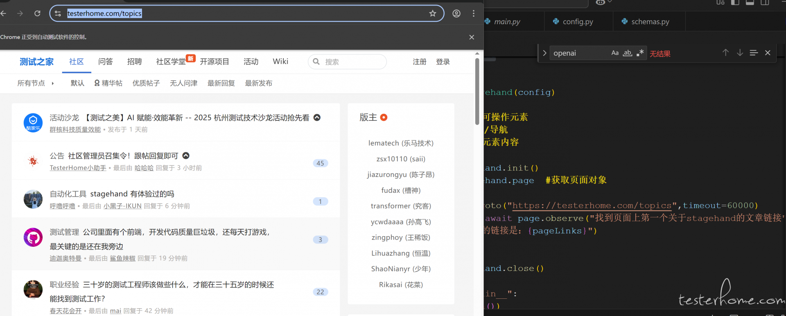
Task: Open moderator lematech (乐马技术)
Action: pos(401,143)
